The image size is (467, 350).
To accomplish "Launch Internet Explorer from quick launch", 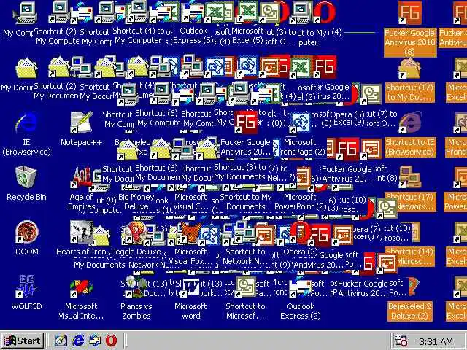I will click(x=78, y=341).
